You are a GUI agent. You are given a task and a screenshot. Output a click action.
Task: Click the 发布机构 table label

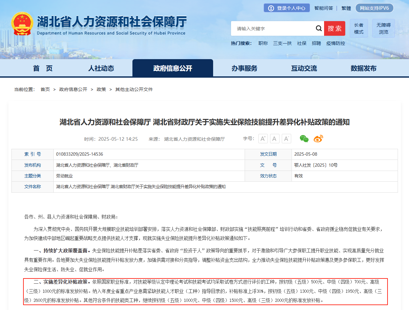point(33,165)
